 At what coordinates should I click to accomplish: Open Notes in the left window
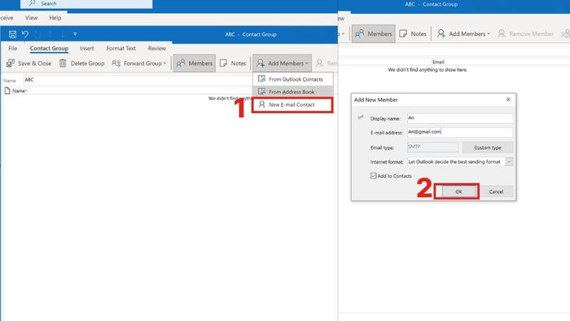(233, 64)
